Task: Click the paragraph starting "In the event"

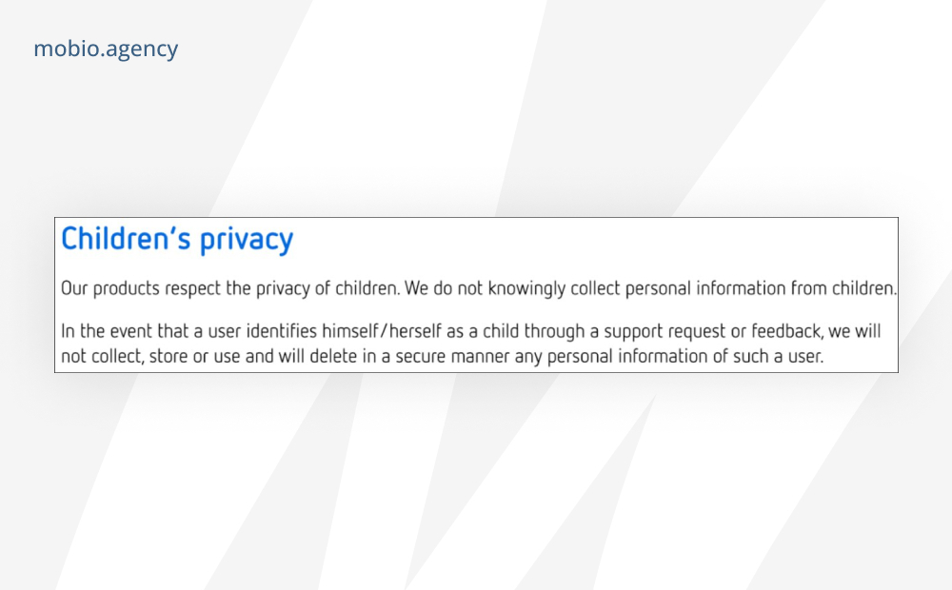Action: point(470,344)
